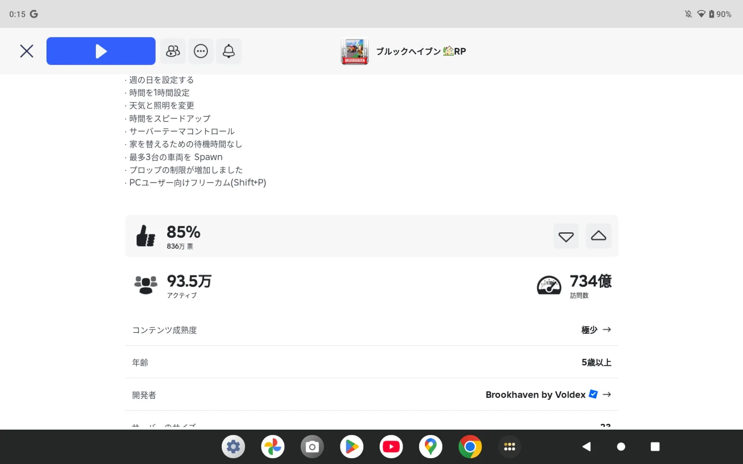Tap the 836万 票 vote count
The height and width of the screenshot is (464, 743).
coord(180,246)
